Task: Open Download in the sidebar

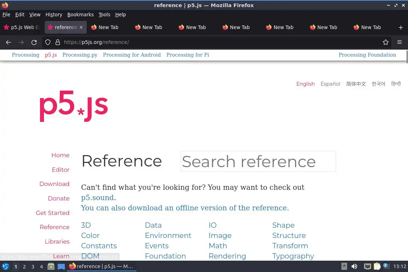Action: [x=55, y=184]
